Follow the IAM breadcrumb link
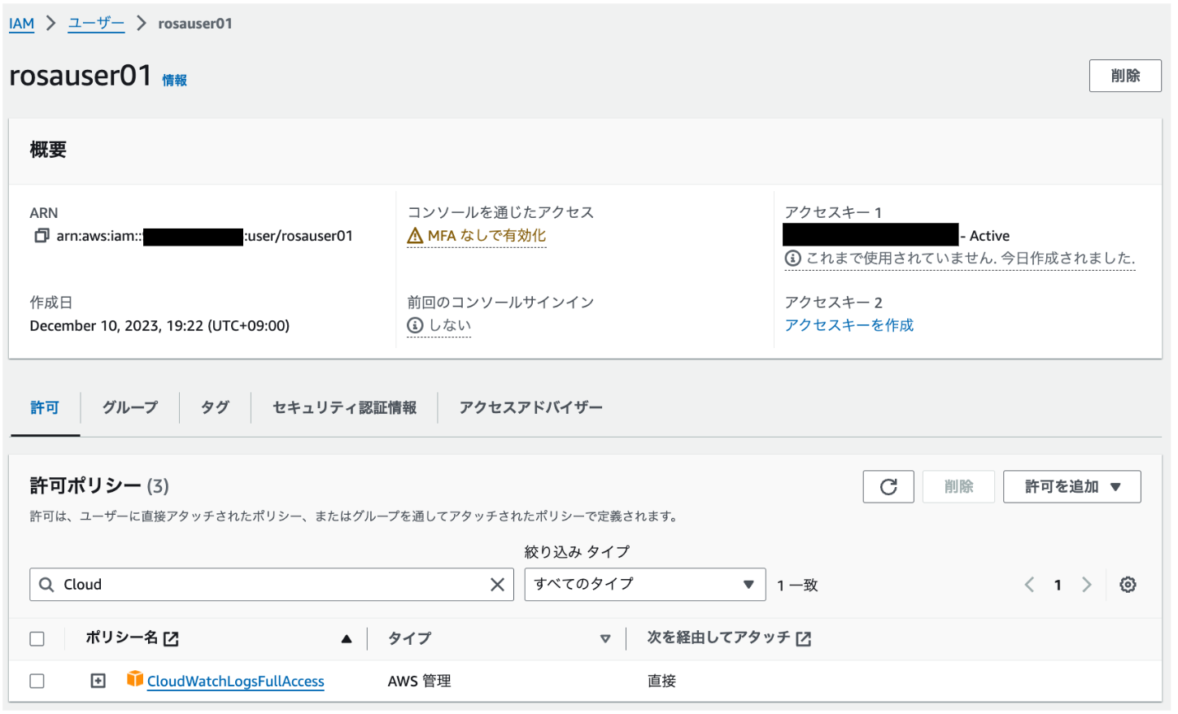 tap(21, 24)
